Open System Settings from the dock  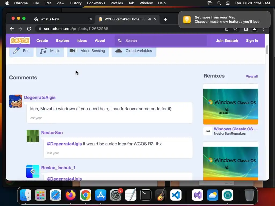(x=116, y=195)
